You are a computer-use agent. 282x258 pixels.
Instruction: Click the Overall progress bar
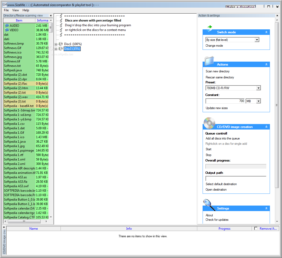tap(236, 166)
